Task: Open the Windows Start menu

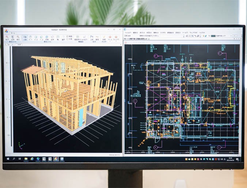Action: 8,159
